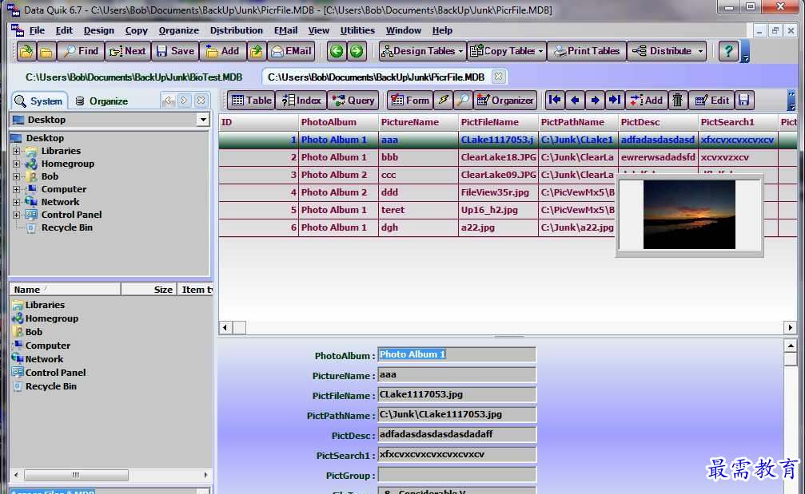Save using the Save toolbar button
The height and width of the screenshot is (494, 805).
pos(176,51)
